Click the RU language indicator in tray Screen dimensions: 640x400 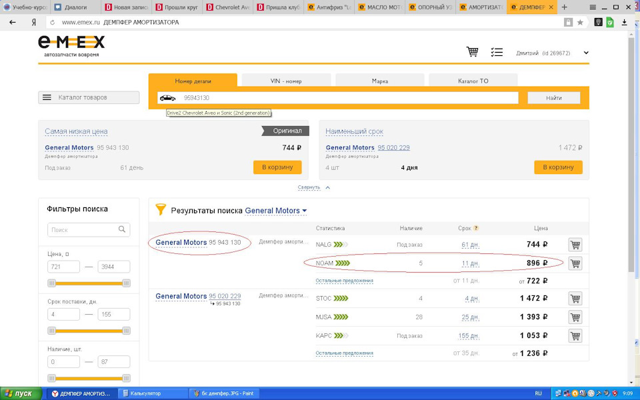point(538,393)
